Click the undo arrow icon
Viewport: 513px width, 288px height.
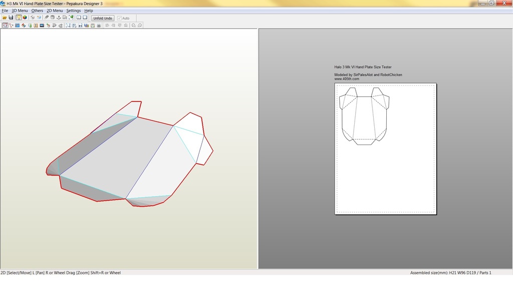[x=54, y=25]
